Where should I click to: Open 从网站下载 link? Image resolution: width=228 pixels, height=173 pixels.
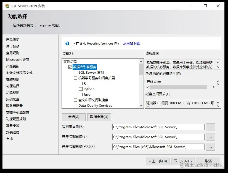tap(131, 43)
